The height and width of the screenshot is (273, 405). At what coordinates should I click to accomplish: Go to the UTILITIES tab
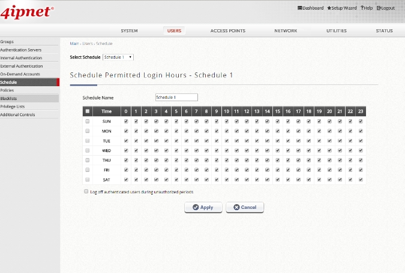(336, 31)
